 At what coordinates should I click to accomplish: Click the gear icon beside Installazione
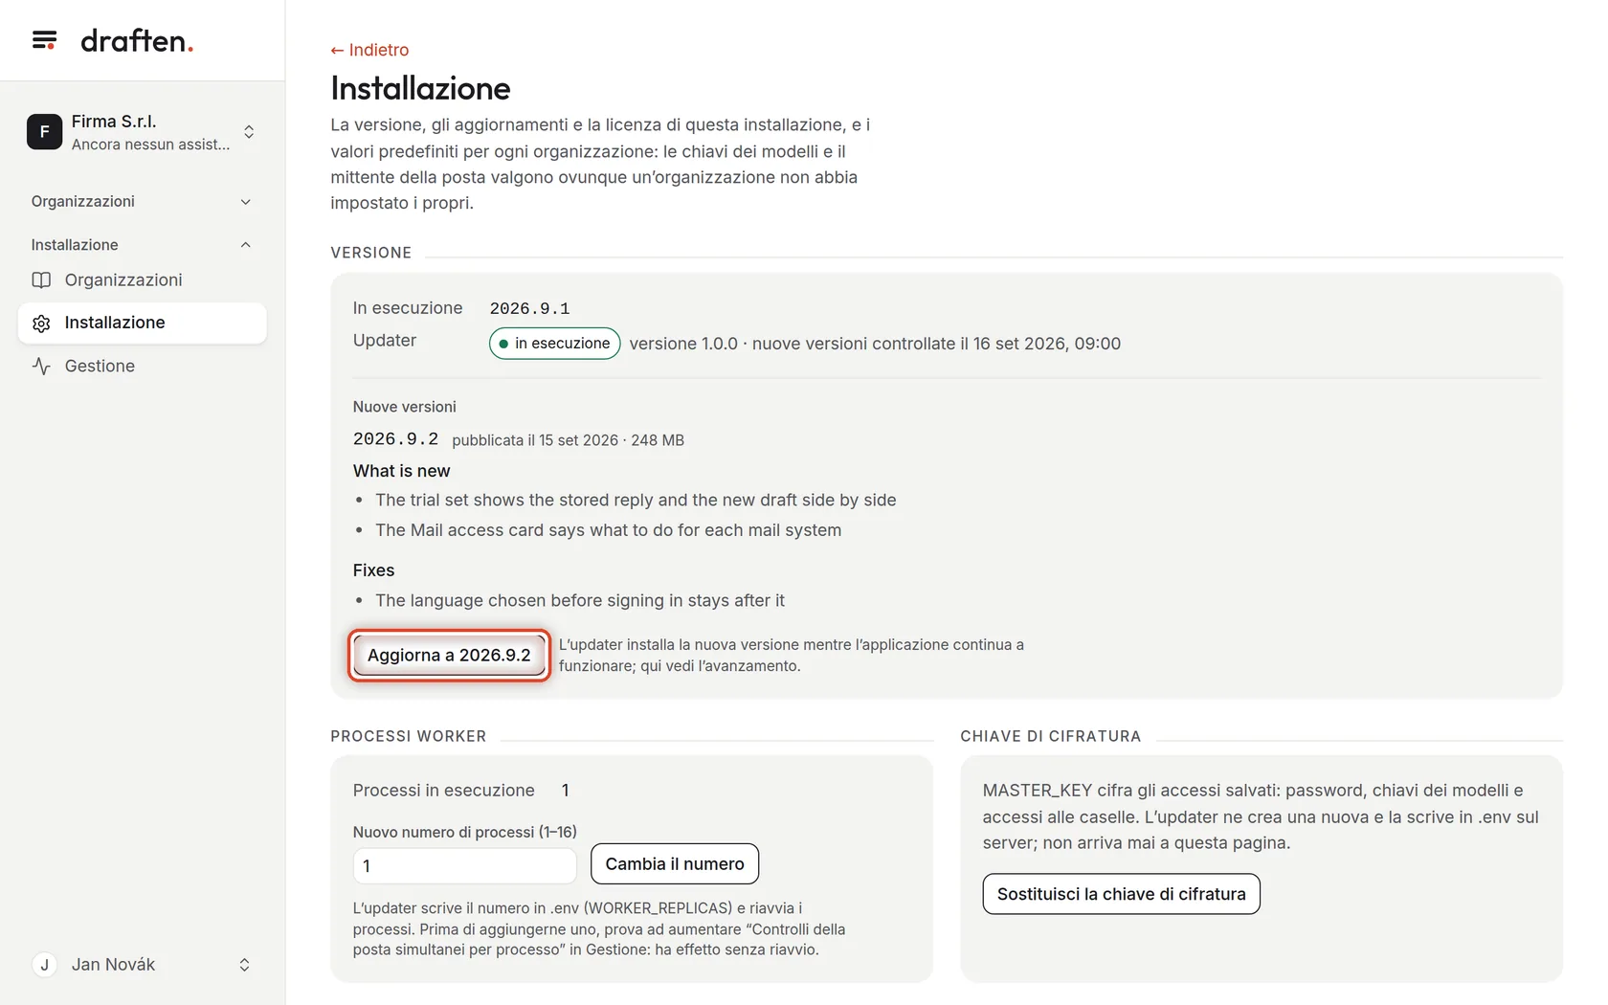(41, 324)
